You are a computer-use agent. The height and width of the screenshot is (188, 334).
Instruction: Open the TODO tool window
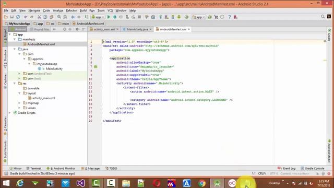coord(111,168)
